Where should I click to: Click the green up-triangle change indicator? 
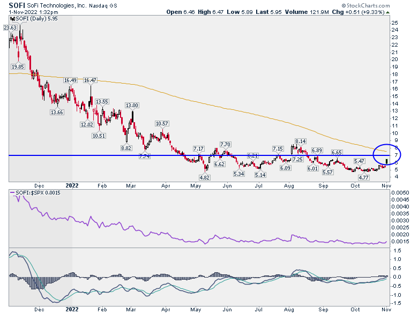(387, 12)
